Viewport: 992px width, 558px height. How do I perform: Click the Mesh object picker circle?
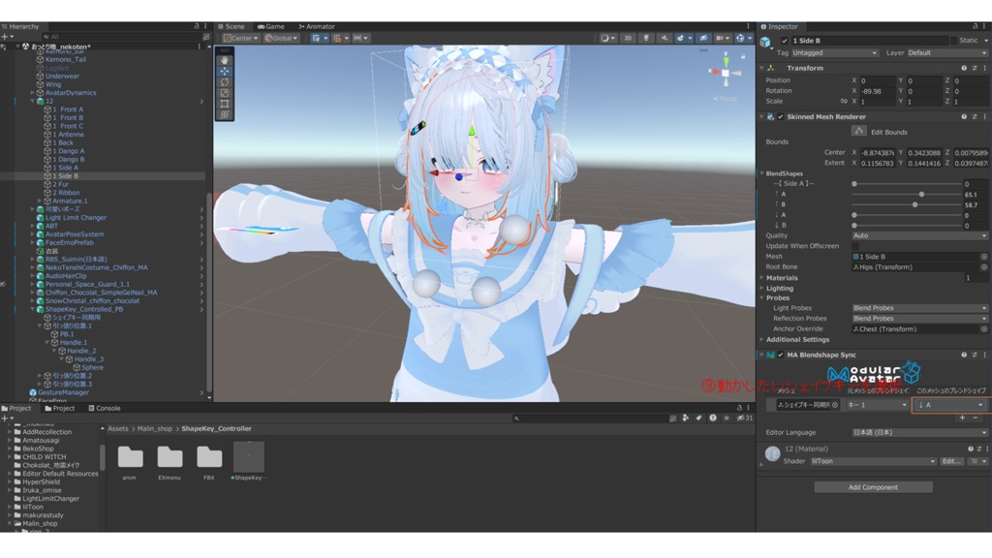(x=984, y=256)
